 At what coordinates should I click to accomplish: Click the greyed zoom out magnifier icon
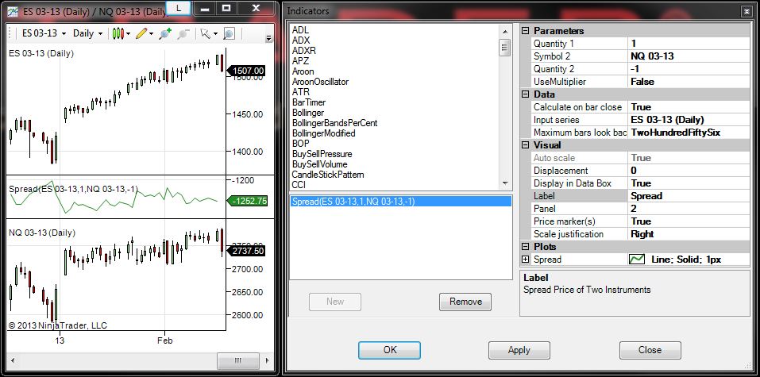point(183,33)
